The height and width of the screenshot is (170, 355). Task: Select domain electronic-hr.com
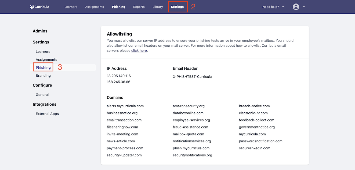click(253, 113)
